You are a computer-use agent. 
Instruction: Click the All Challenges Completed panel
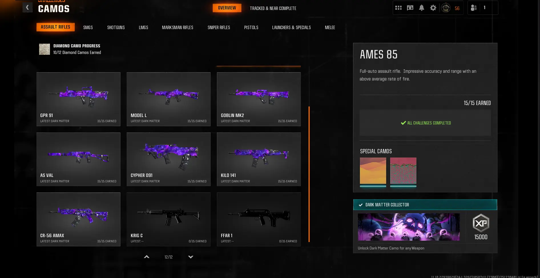coord(425,123)
